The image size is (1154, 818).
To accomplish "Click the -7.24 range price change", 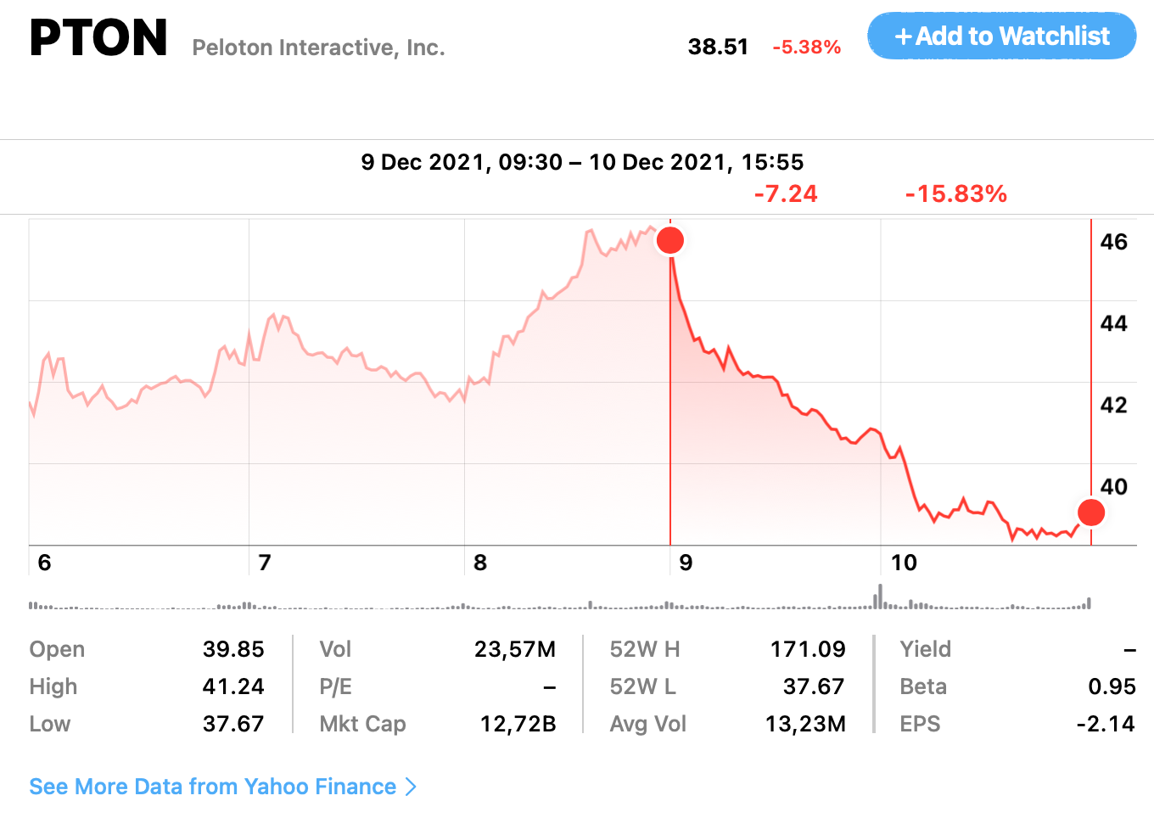I will 786,194.
